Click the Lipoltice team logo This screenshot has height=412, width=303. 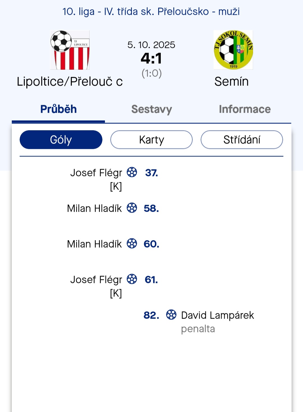coord(70,50)
